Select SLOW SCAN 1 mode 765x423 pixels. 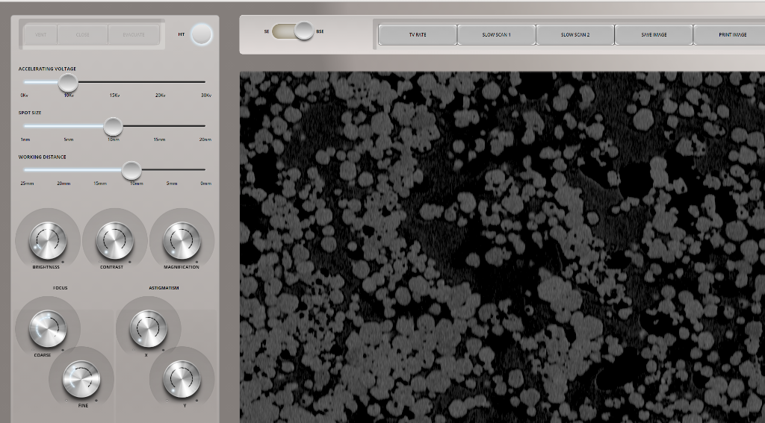pyautogui.click(x=496, y=34)
